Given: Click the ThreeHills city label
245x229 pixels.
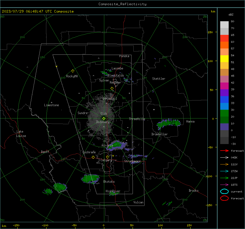Looking at the screenshot, I should coord(137,119).
